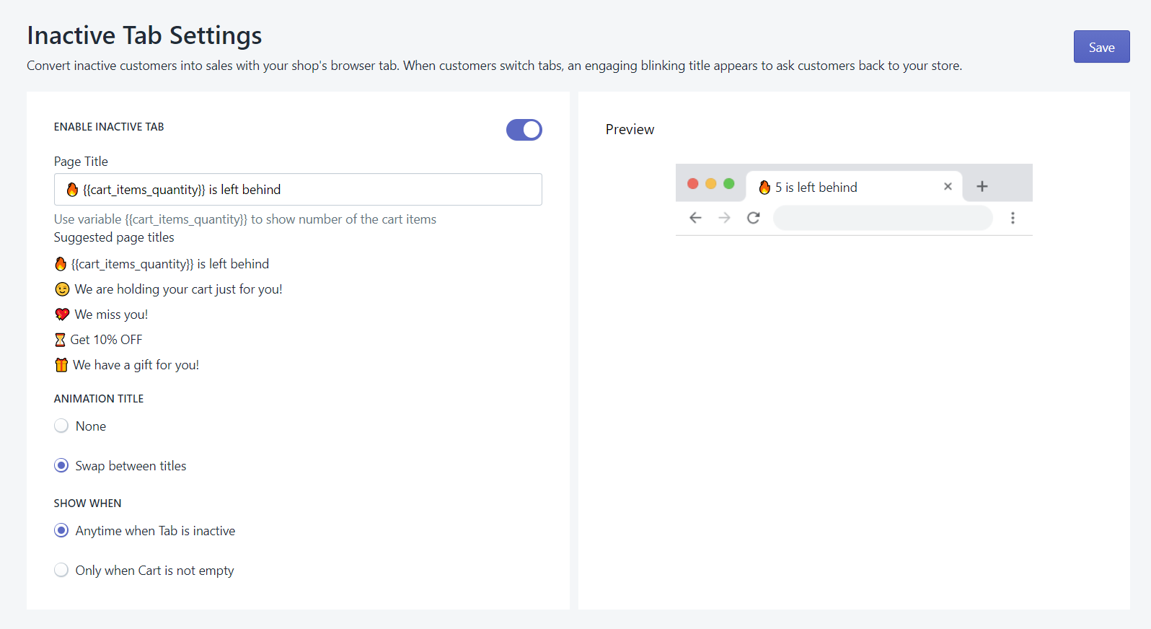This screenshot has width=1151, height=629.
Task: Click the back arrow in preview browser
Action: pyautogui.click(x=695, y=218)
